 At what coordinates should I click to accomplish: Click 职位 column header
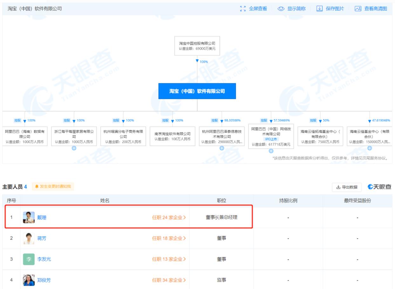pyautogui.click(x=221, y=200)
